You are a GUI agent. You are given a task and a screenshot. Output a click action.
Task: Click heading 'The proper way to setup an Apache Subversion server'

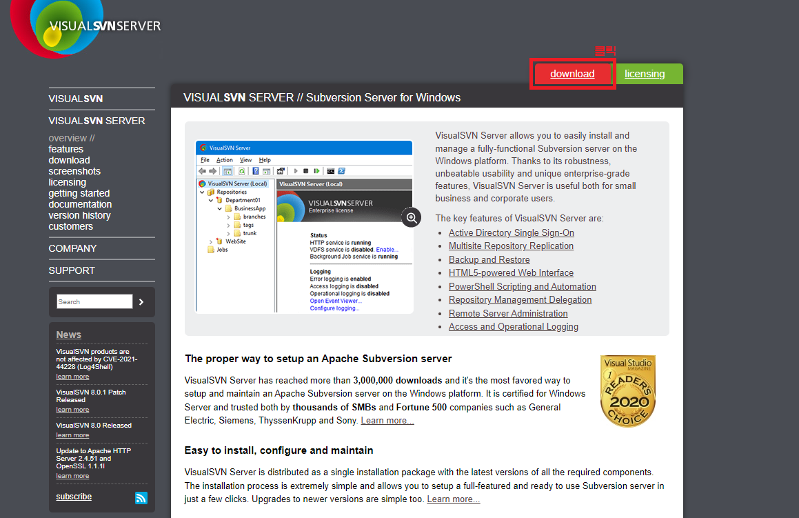[318, 359]
